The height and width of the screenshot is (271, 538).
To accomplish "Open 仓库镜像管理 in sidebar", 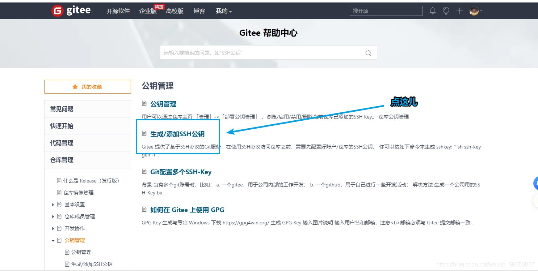I will pos(79,193).
